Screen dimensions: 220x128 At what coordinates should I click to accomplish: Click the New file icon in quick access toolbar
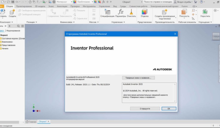[3, 2]
